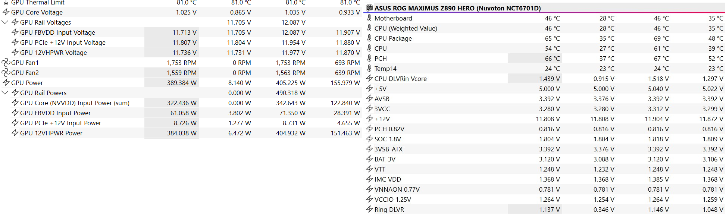The image size is (726, 220).
Task: Select the IMC VDD label
Action: 388,179
